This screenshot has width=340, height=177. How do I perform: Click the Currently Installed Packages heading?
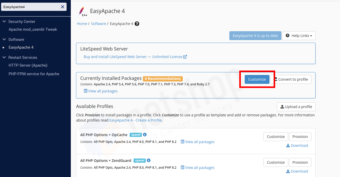click(x=111, y=78)
